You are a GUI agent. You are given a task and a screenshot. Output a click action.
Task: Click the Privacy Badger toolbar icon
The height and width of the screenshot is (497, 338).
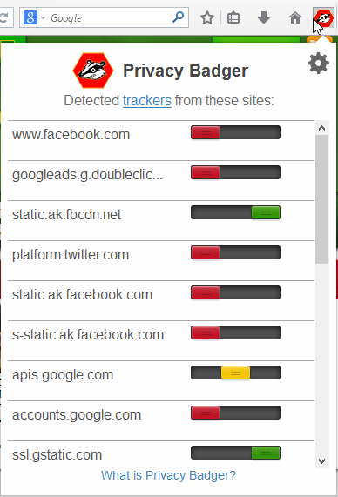[323, 17]
